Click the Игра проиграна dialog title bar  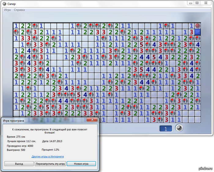pyautogui.click(x=43, y=120)
